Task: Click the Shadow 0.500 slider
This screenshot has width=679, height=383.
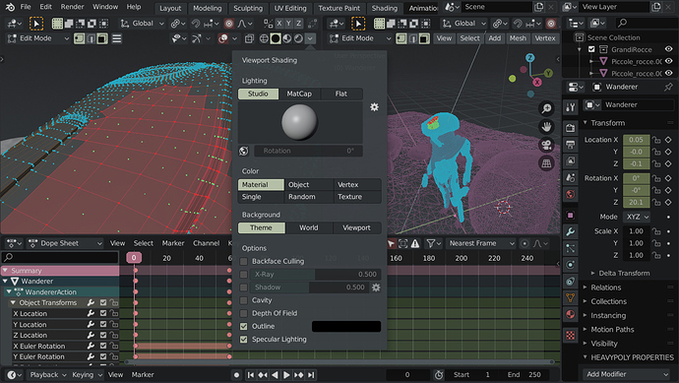Action: 310,287
